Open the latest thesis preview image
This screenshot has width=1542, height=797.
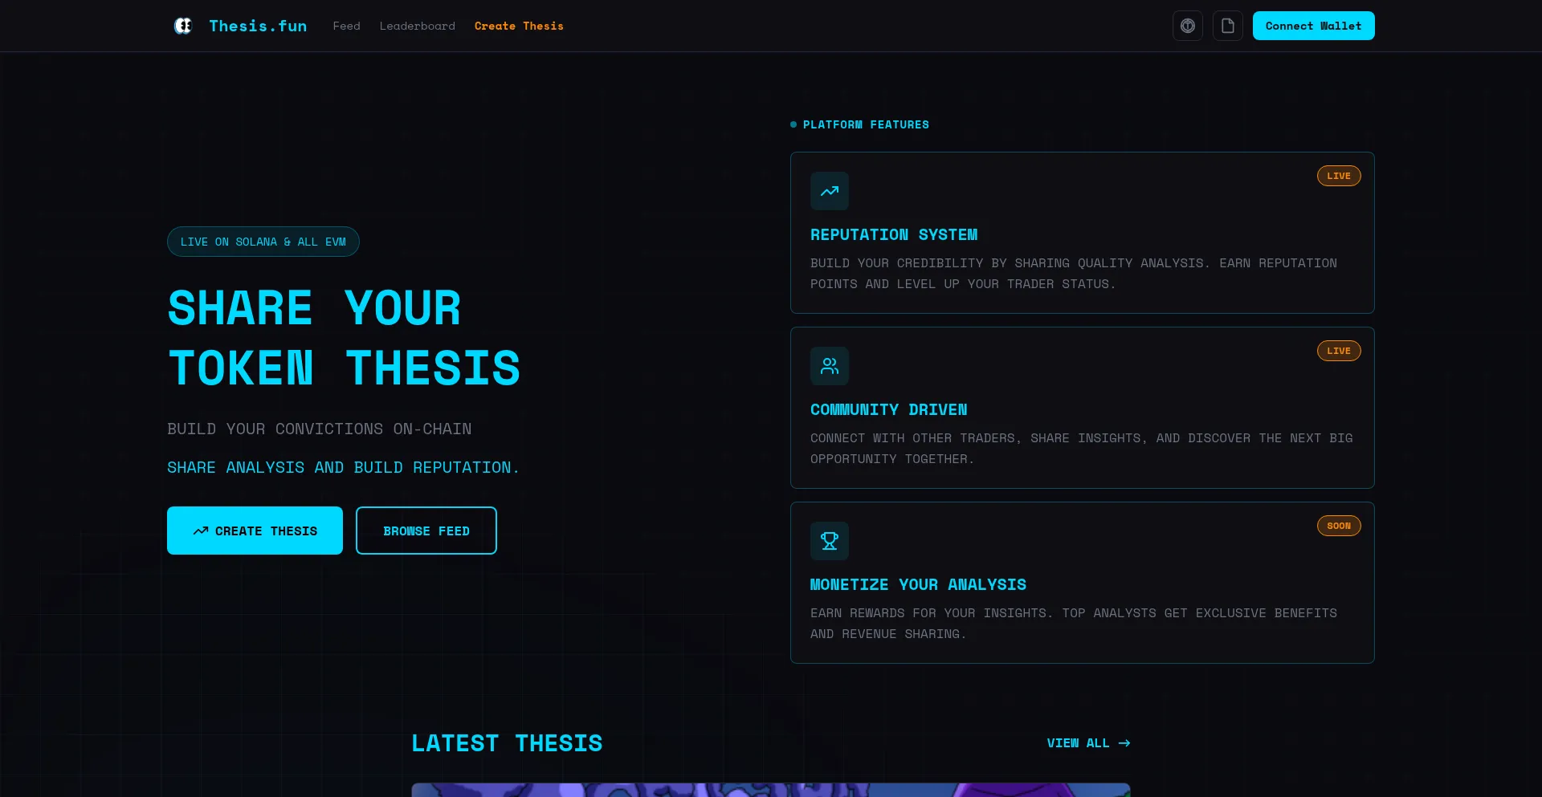coord(770,790)
